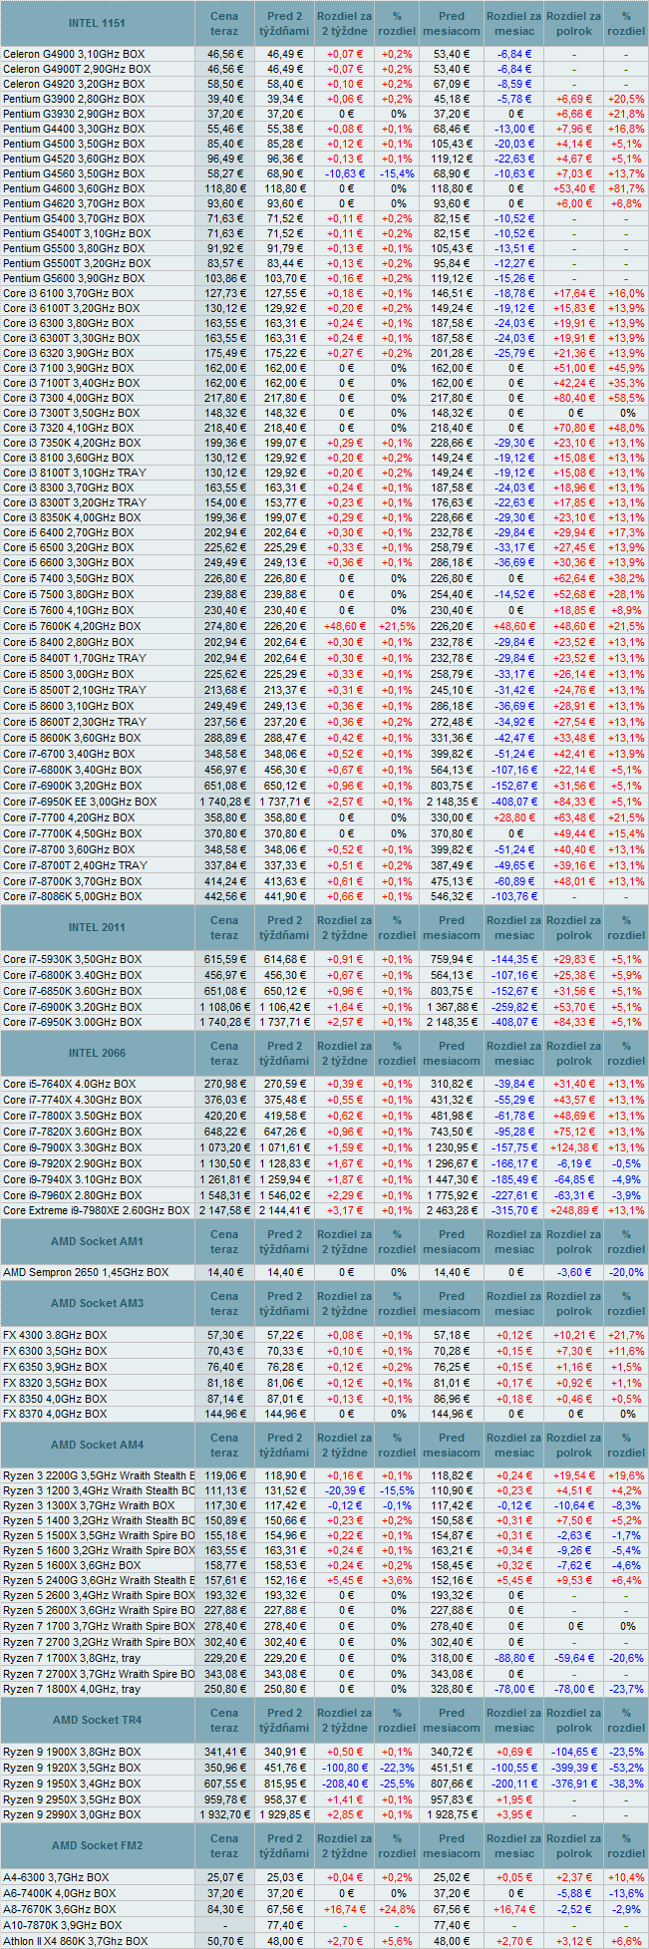Viewport: 649px width, 1949px height.
Task: Select AMD Sempron 2650 1,45GHz BOX name
Action: click(86, 1272)
